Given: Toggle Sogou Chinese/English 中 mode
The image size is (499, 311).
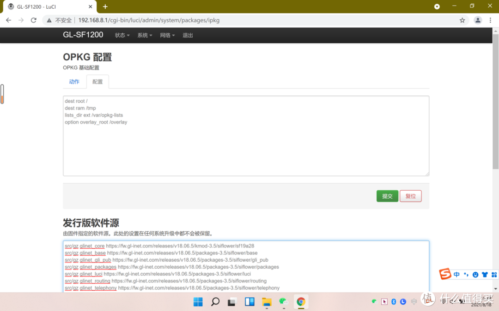Looking at the screenshot, I should coord(456,275).
